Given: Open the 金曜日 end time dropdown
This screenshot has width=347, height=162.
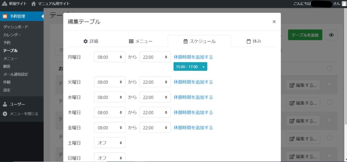Looking at the screenshot, I should [x=155, y=128].
